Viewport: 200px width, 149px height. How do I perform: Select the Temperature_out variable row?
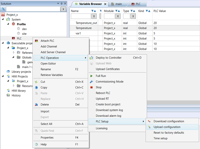point(135,23)
